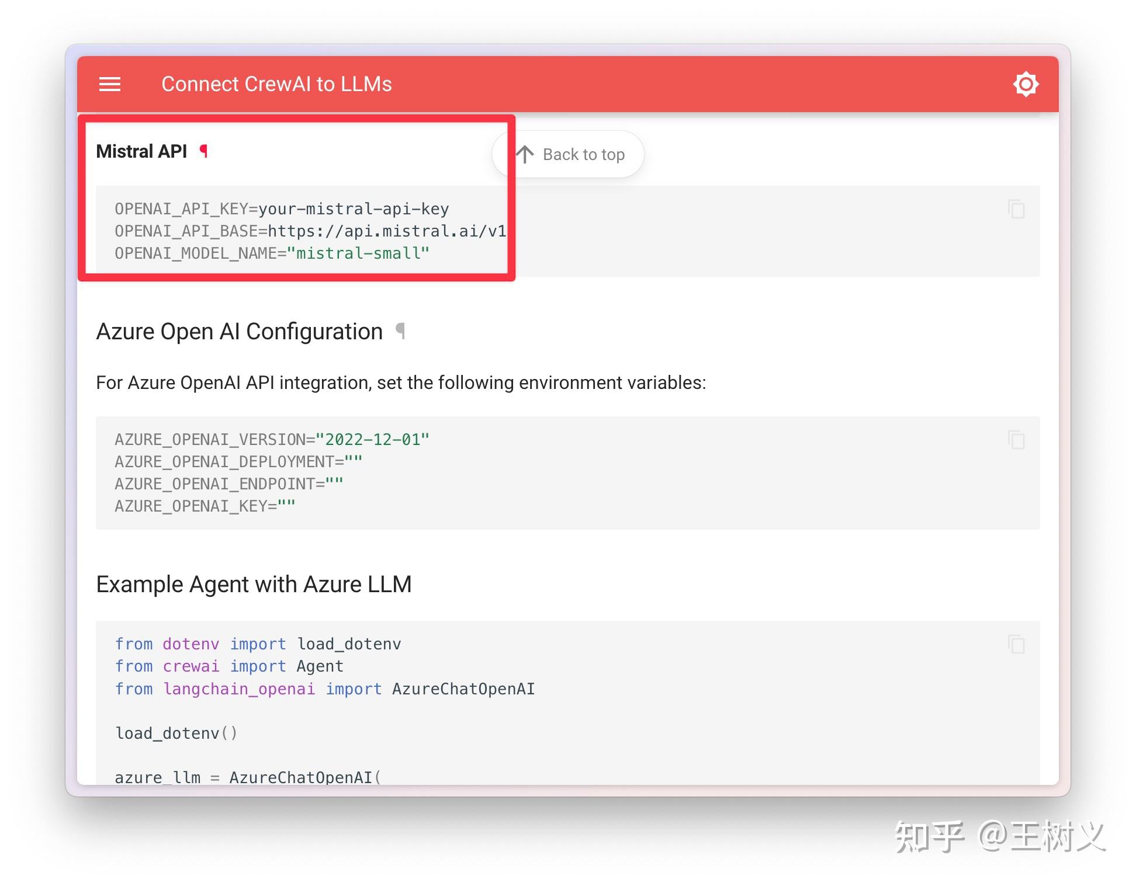1136x883 pixels.
Task: Copy the Azure environment variables block
Action: point(1016,440)
